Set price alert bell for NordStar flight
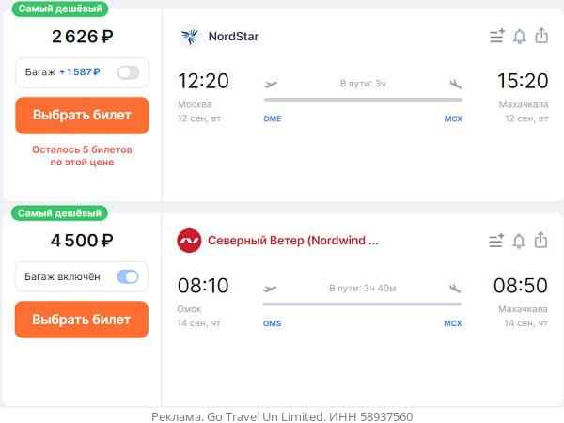 [x=520, y=37]
